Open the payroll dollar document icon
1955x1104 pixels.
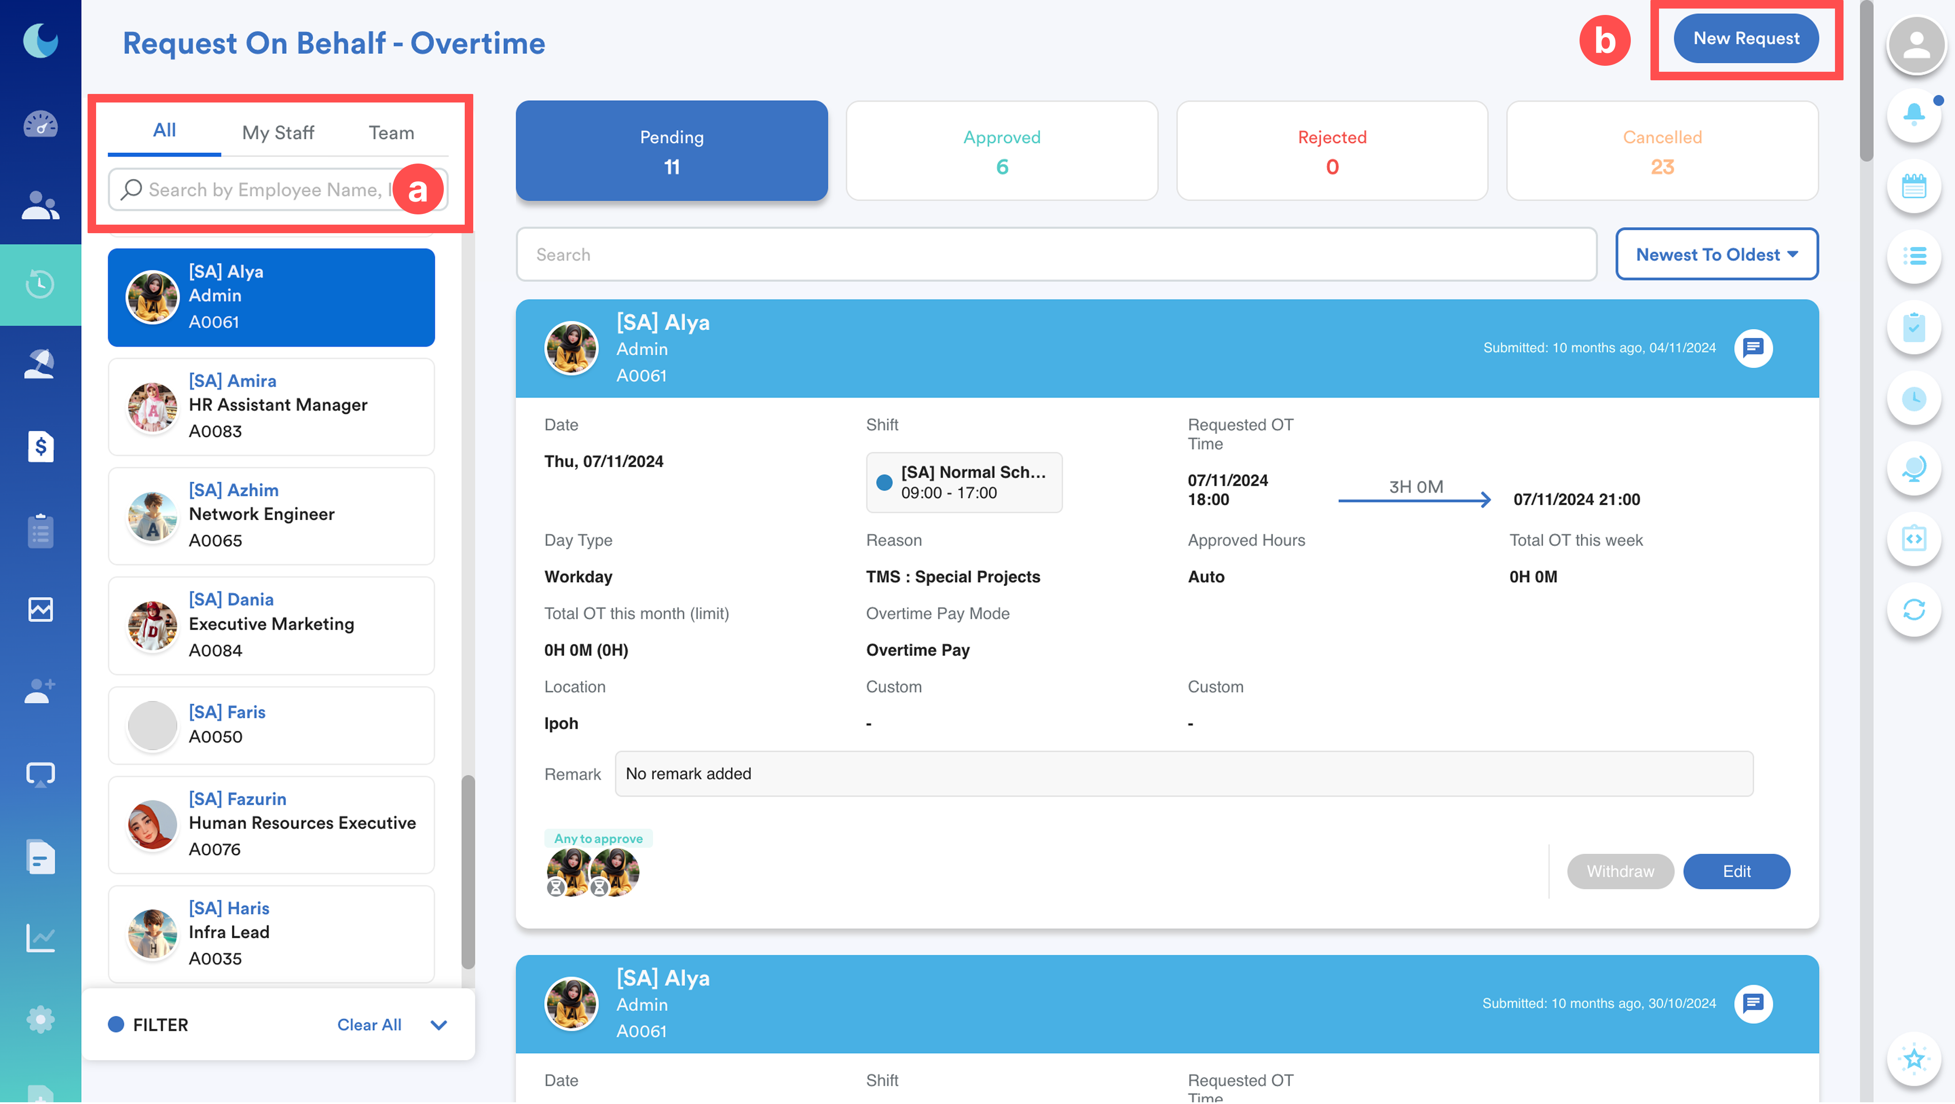tap(40, 446)
